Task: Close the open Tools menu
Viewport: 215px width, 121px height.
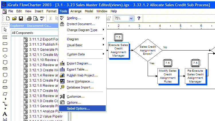Action: point(63,11)
